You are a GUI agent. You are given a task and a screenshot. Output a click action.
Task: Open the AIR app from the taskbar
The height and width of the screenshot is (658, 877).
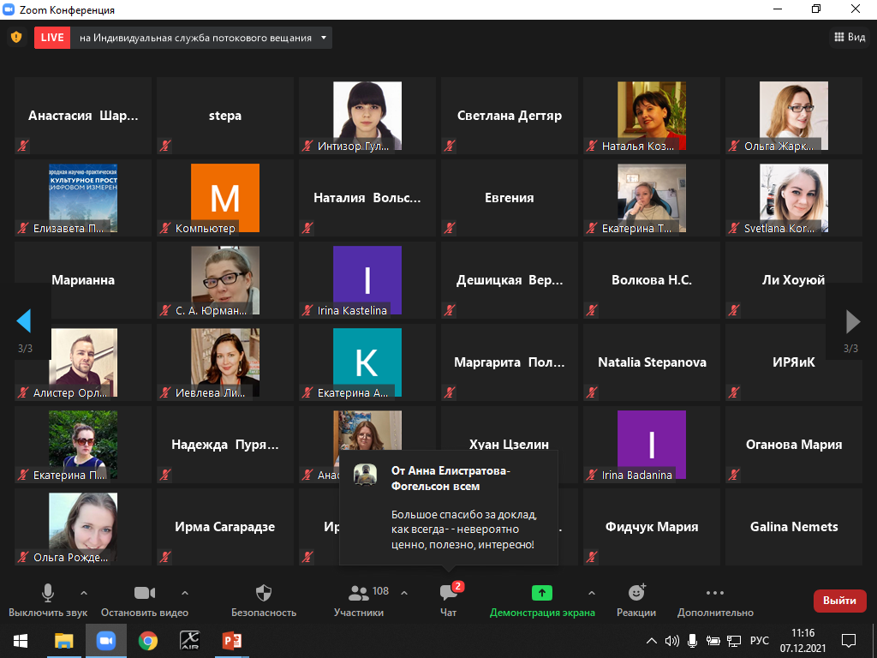tap(189, 641)
